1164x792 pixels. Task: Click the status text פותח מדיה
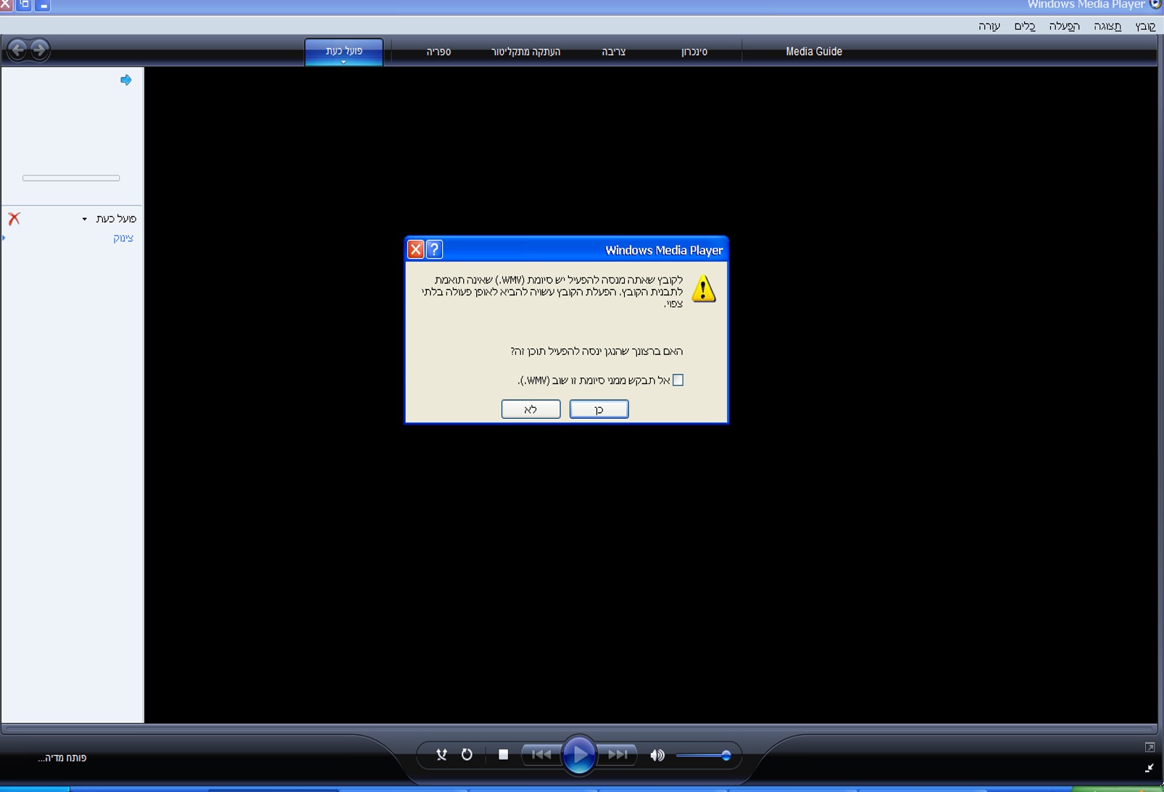62,758
